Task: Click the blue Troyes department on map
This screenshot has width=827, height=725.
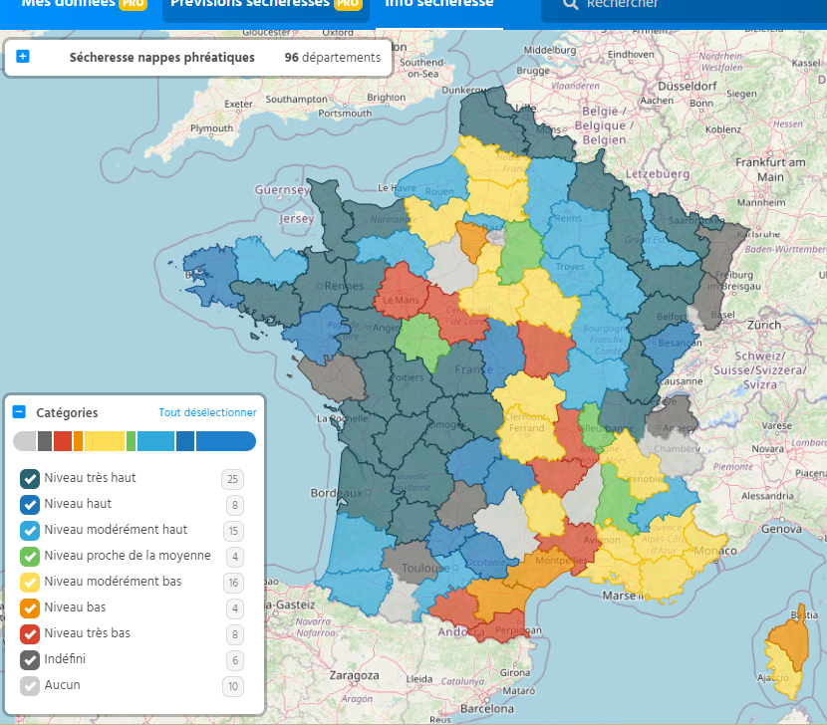Action: [x=572, y=274]
